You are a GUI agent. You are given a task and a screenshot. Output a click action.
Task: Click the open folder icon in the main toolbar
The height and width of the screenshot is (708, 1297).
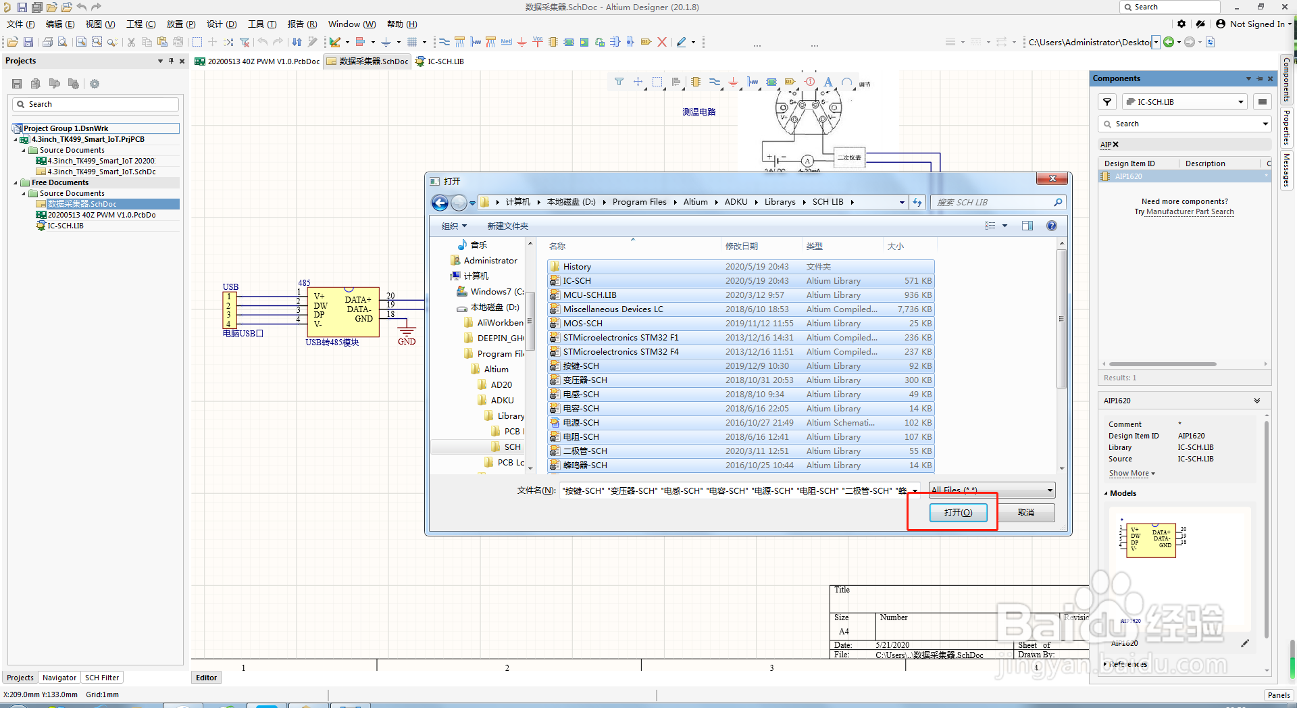[12, 42]
